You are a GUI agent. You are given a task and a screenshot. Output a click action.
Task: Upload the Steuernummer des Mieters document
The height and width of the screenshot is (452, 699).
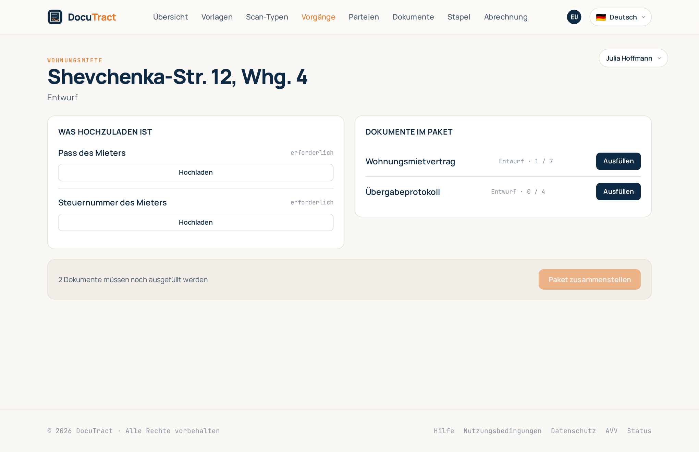tap(196, 222)
